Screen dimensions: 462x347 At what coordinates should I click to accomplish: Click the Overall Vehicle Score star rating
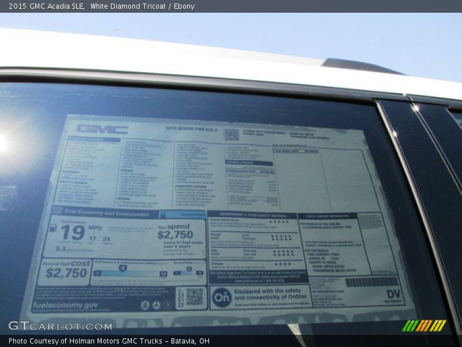278,222
